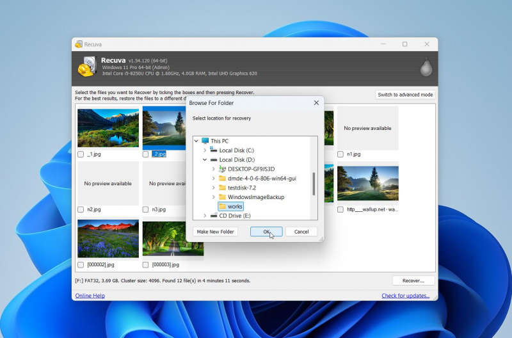This screenshot has width=512, height=338.
Task: Select This PC computer icon
Action: coord(205,141)
